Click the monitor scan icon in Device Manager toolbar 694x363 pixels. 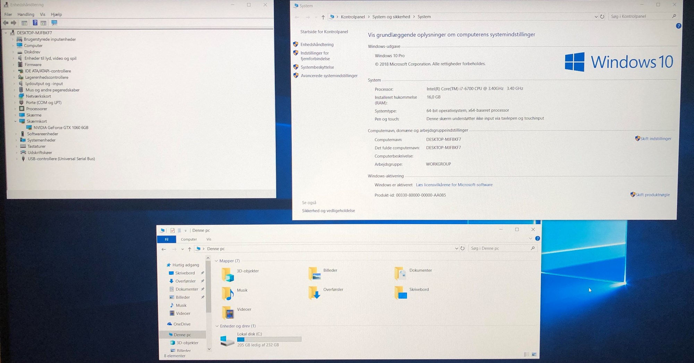(x=54, y=23)
